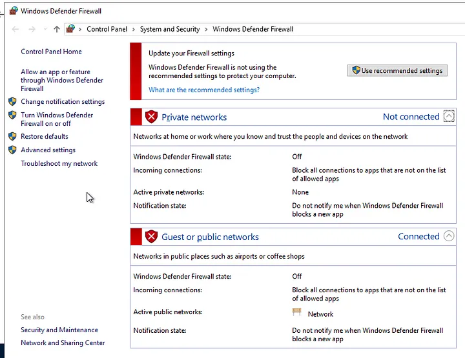
Task: Open 'What are the recommended settings?' link
Action: 204,90
